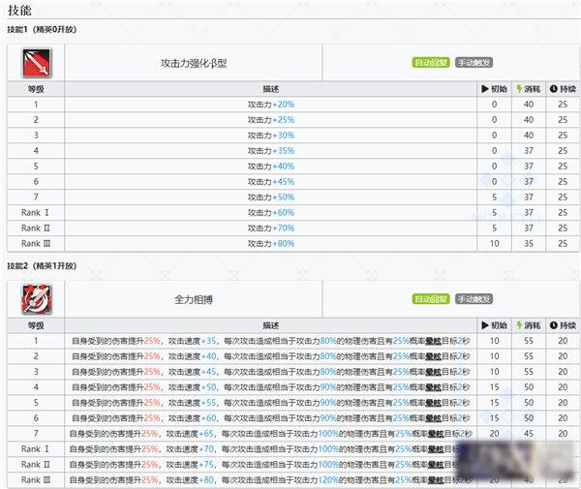Select the 技能1（精英0开放）label
Screen dimensions: 581x489
[x=42, y=30]
